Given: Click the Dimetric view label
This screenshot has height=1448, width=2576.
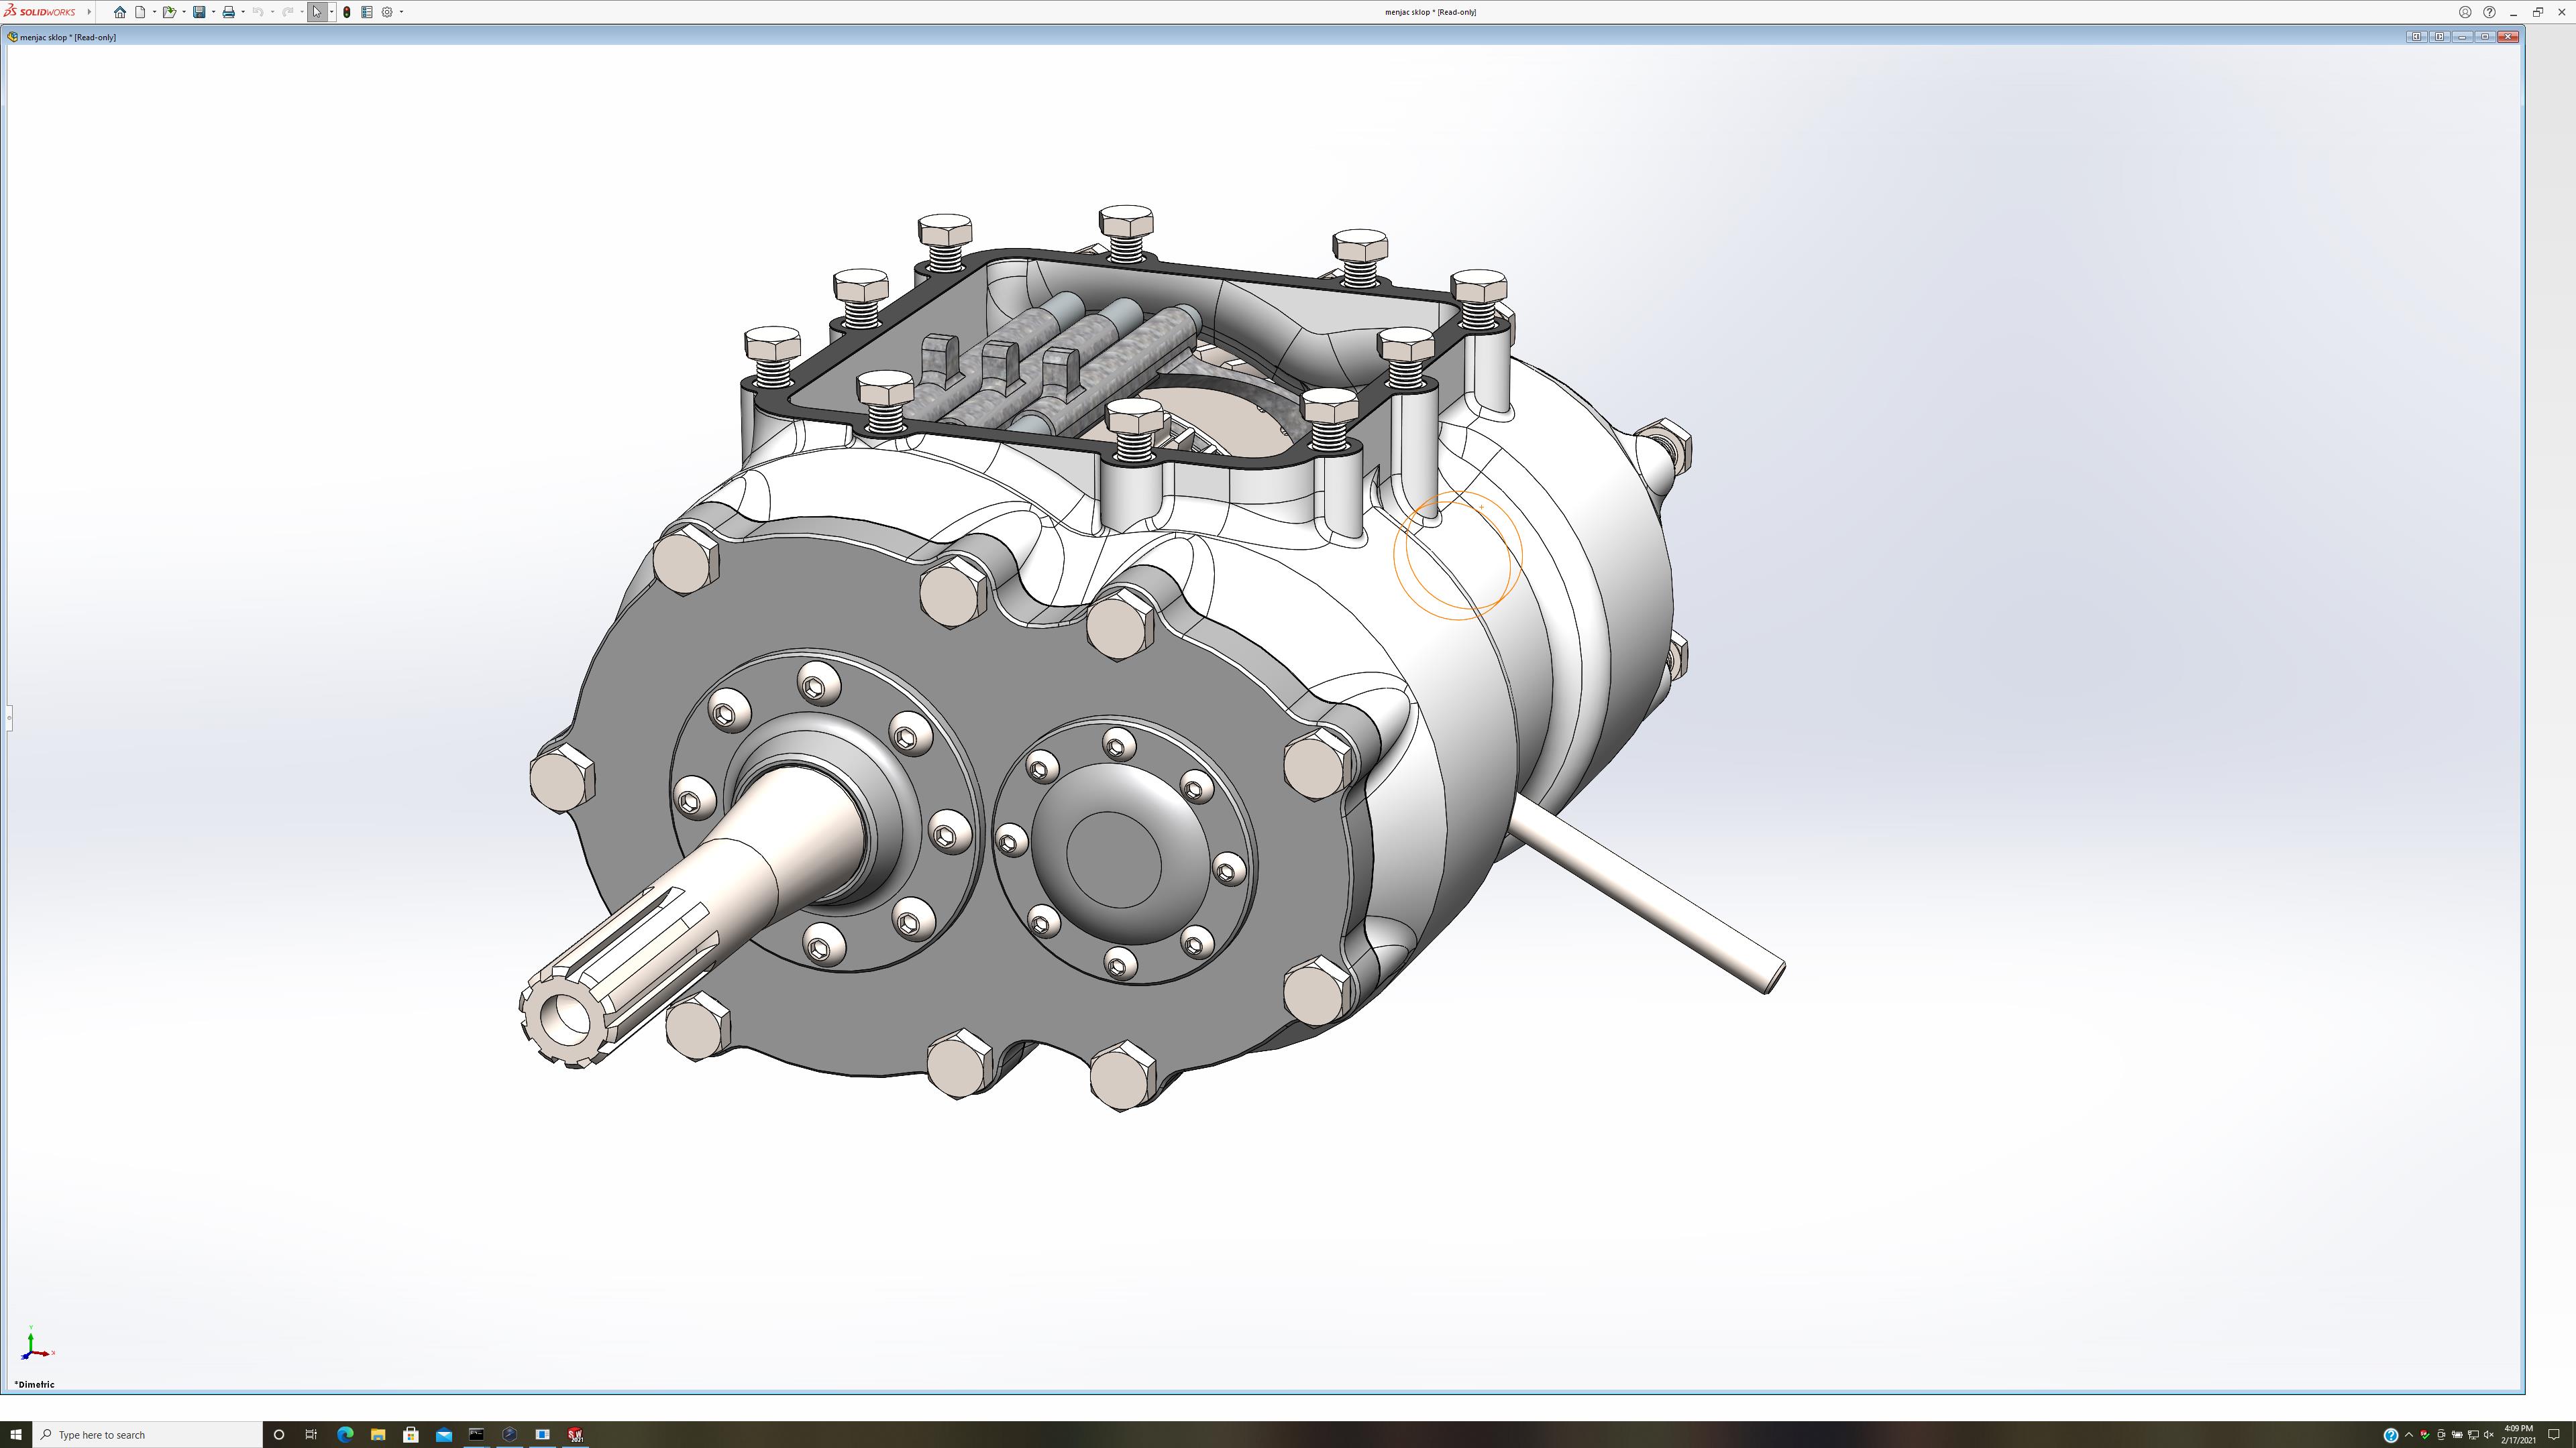Looking at the screenshot, I should coord(35,1384).
